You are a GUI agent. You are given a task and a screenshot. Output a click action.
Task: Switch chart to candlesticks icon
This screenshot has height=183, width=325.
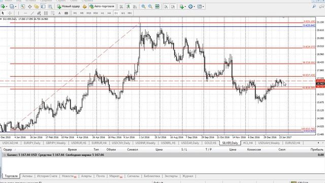pyautogui.click(x=128, y=7)
